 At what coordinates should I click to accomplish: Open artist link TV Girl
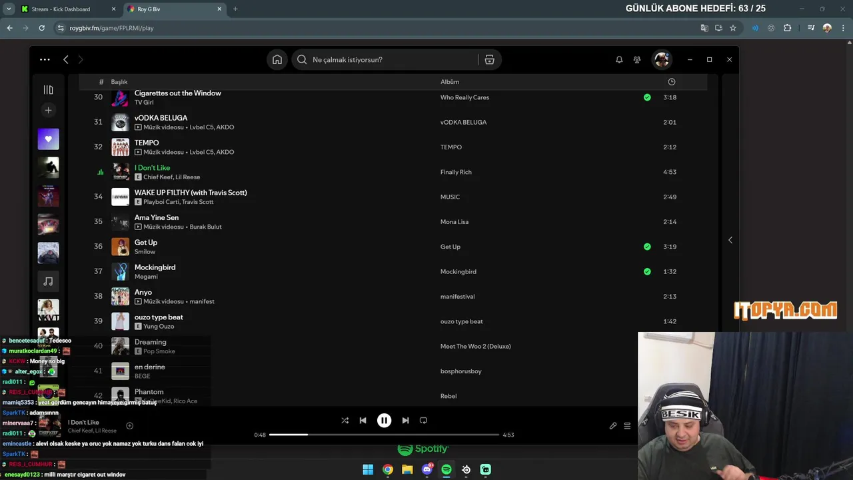coord(144,103)
